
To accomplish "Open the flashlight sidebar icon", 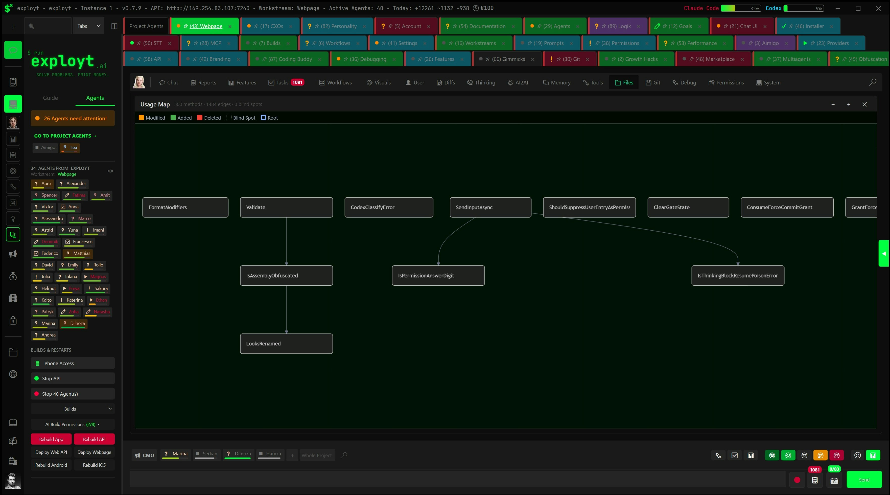I will [13, 218].
